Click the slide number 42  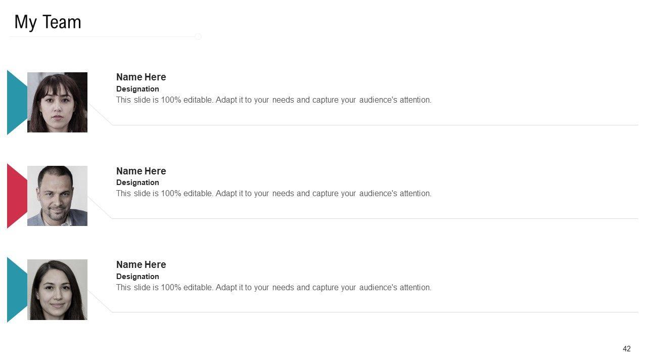627,349
